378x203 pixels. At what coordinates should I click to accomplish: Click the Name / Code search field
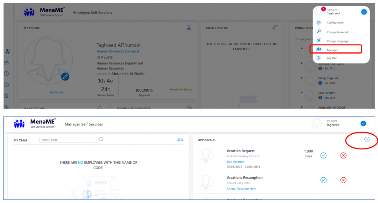69,140
